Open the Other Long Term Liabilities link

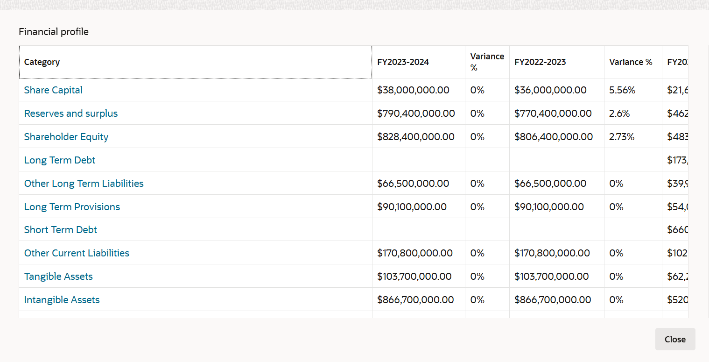pos(84,184)
